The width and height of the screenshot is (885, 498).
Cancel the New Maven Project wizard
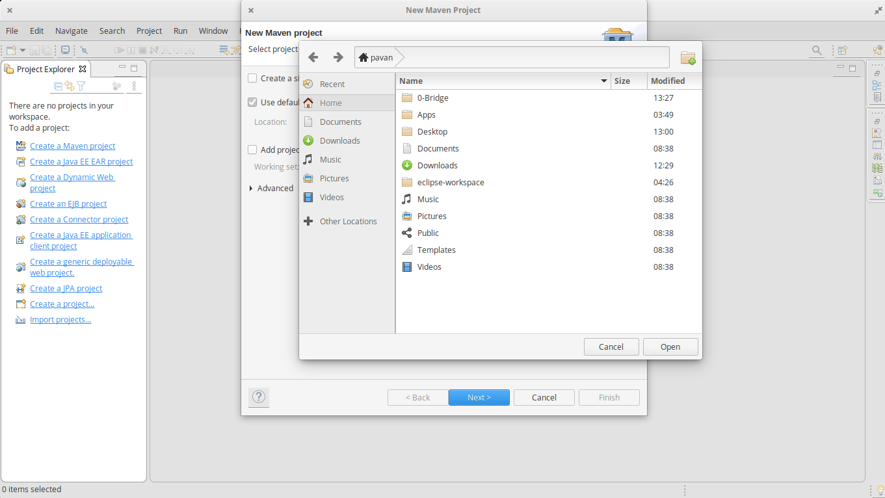click(544, 397)
